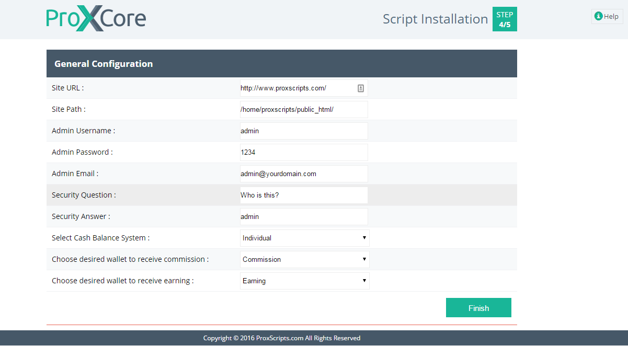
Task: Open the Help button
Action: (x=607, y=16)
